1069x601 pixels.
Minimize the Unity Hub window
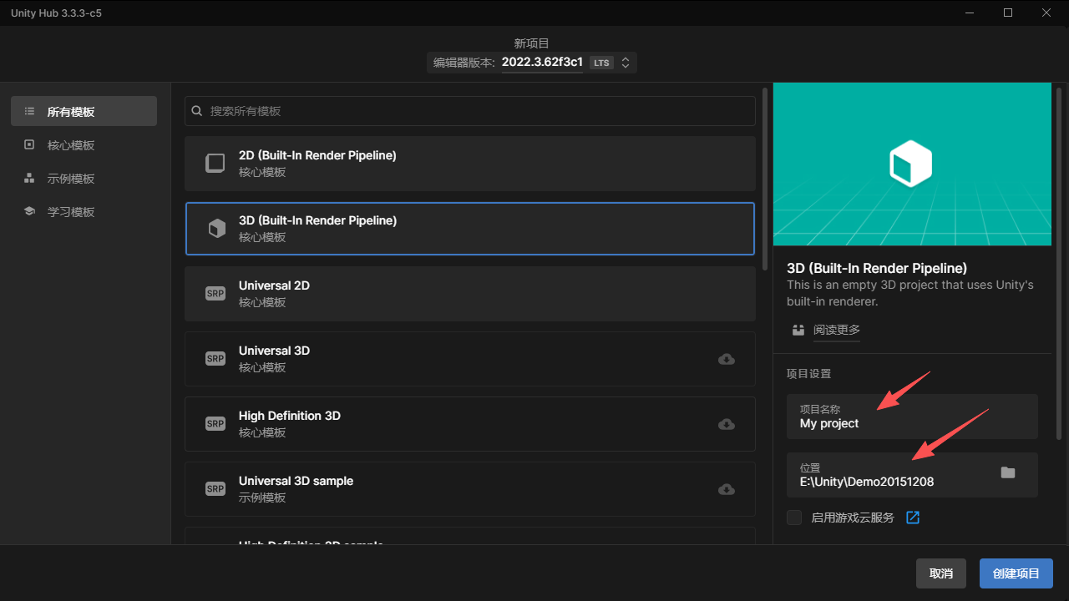pos(970,13)
